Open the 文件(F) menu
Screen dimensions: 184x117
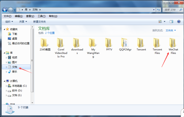pos(7,16)
